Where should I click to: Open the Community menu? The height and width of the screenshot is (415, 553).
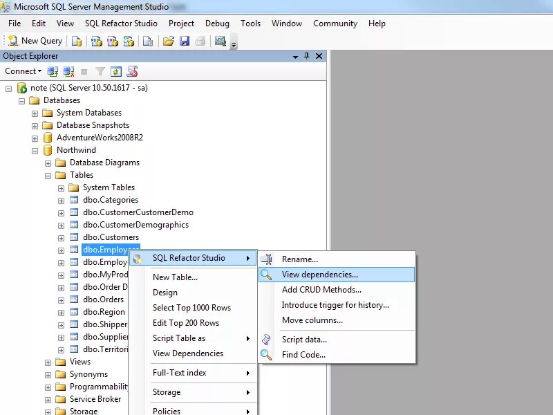coord(335,24)
